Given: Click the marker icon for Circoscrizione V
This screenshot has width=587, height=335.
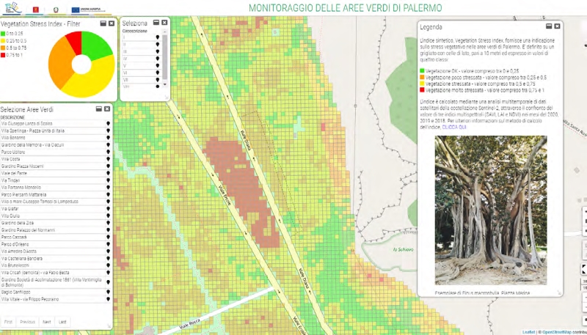Looking at the screenshot, I should pos(158,66).
